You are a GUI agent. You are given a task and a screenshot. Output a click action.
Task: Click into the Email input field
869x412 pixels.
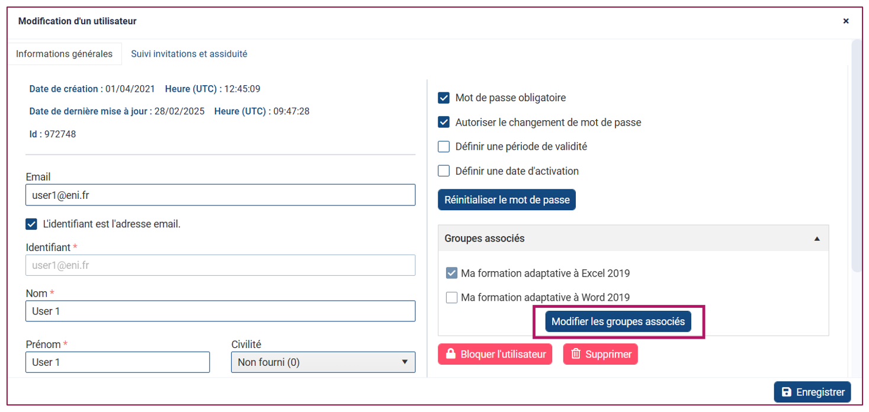[x=220, y=195]
